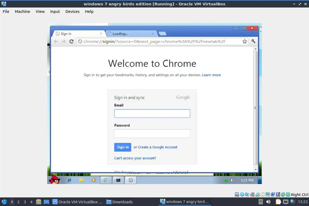The image size is (309, 206).
Task: Click the Chrome vertical scrollbar thumb
Action: pos(256,108)
